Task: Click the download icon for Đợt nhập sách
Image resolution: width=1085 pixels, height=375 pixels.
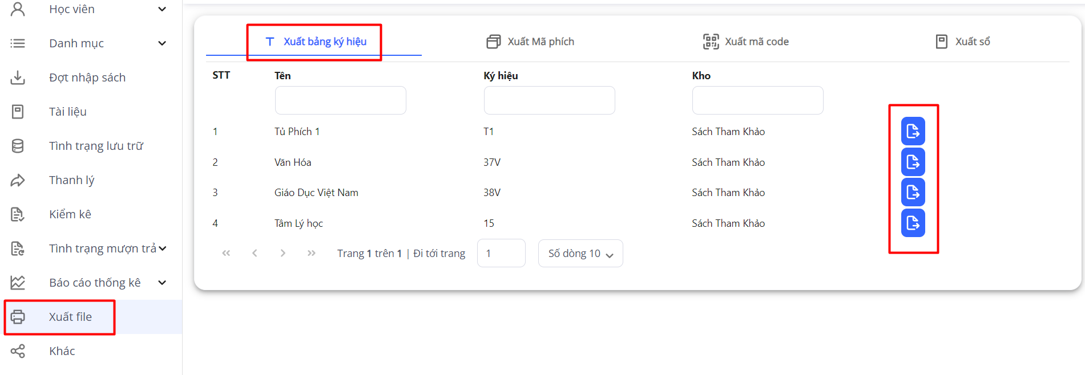Action: 18,78
